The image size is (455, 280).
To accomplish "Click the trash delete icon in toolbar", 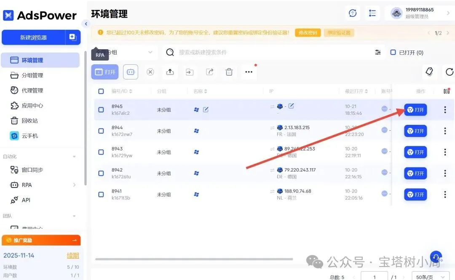I will tap(229, 72).
